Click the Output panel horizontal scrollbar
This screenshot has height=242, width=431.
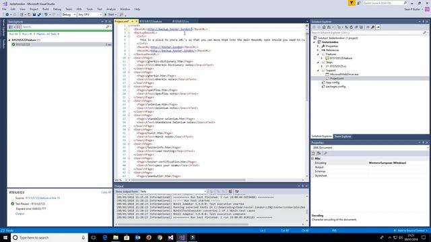pos(183,224)
